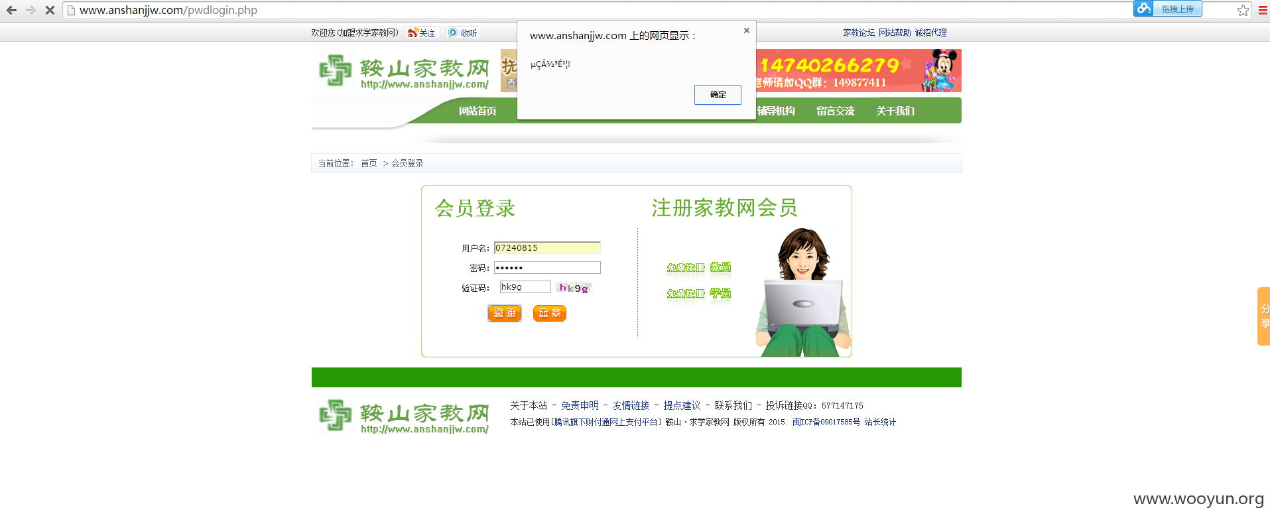Click 投诉链接QQ: 577147175 text
Viewport: 1270px width, 518px height.
tap(814, 405)
